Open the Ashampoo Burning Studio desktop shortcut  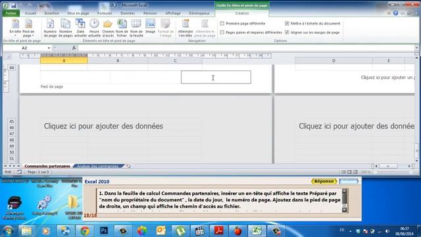pos(14,207)
